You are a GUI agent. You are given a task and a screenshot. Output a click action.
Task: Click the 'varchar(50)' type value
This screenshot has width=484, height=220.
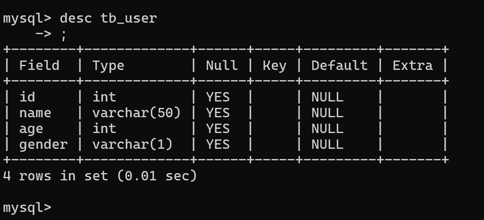tap(136, 113)
